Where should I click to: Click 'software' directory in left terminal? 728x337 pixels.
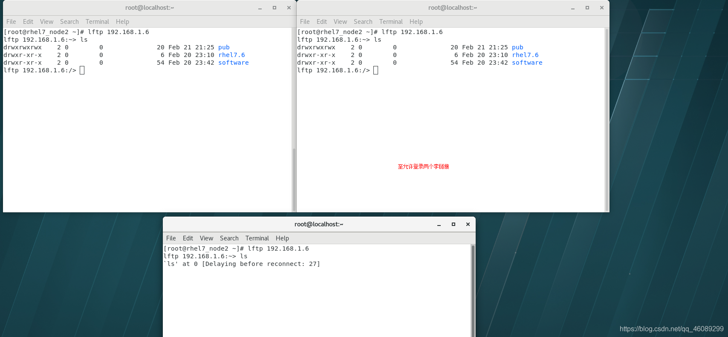coord(234,63)
